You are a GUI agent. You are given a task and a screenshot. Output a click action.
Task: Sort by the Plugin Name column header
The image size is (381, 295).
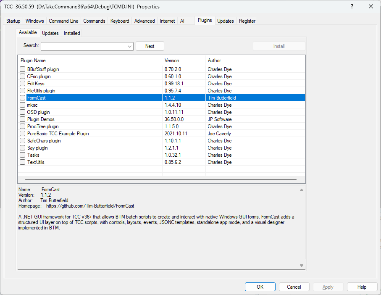90,61
